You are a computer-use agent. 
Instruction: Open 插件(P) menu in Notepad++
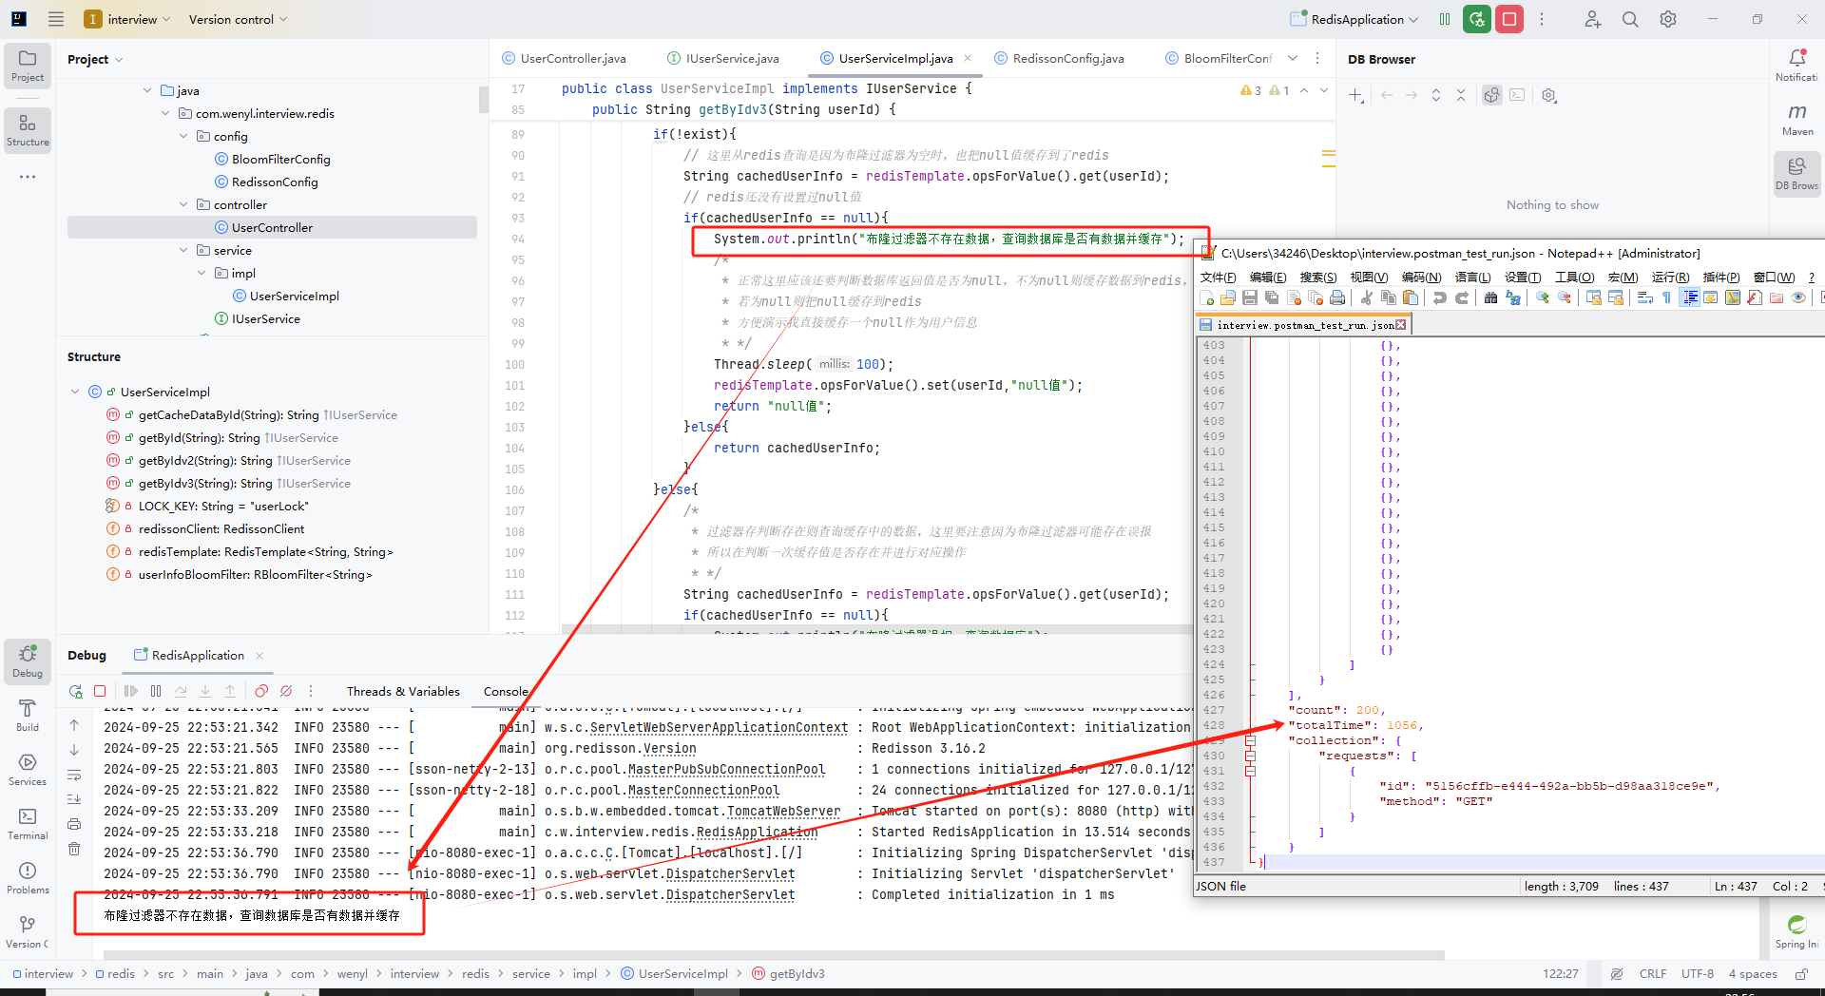1721,277
